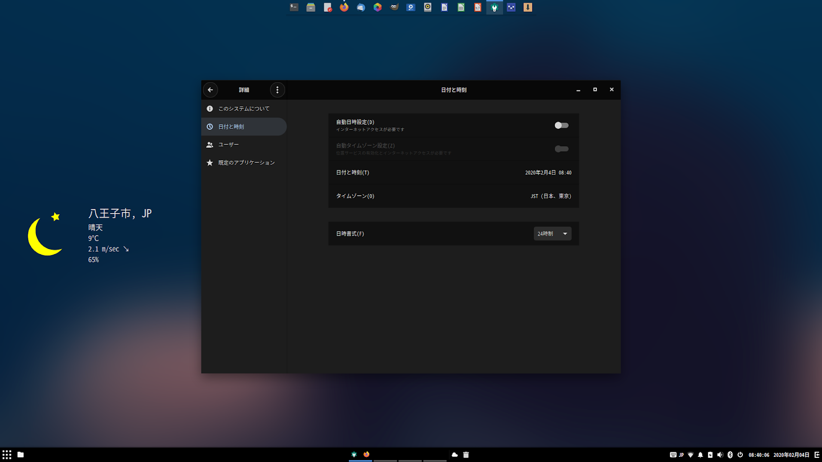Click the battery charging tray icon
Screen dimensions: 822x462
(x=710, y=455)
